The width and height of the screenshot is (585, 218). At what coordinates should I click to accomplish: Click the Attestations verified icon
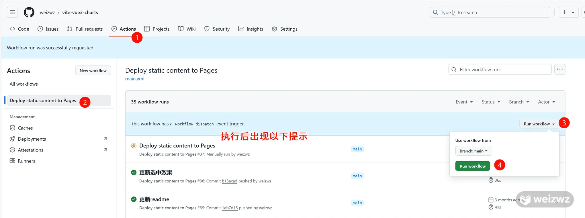tap(12, 150)
